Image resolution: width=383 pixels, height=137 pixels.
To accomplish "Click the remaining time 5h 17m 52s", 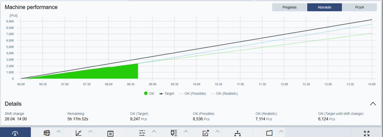I will pos(78,119).
